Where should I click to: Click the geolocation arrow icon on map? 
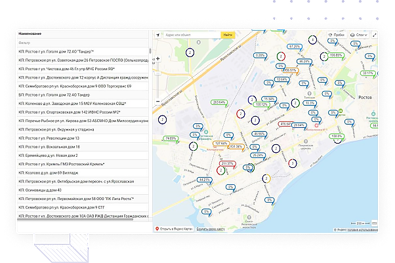click(x=157, y=35)
